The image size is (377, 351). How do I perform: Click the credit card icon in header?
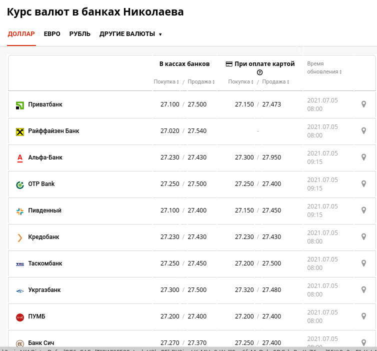229,64
